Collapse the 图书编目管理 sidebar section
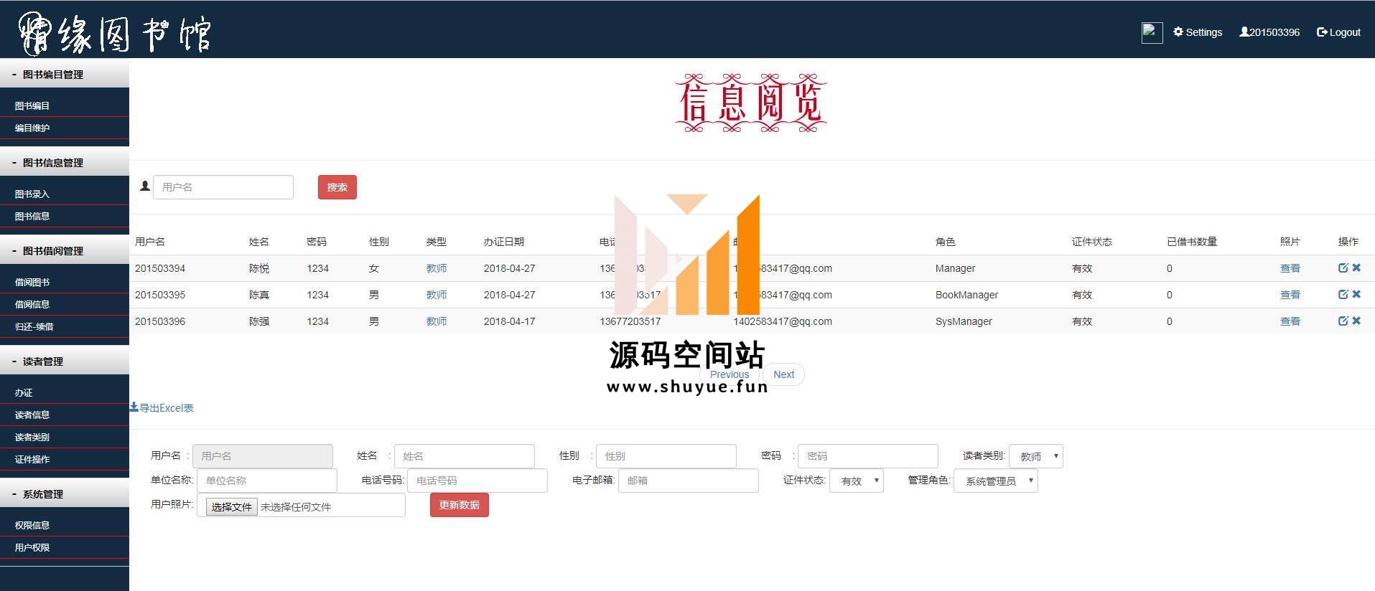This screenshot has width=1375, height=591. [x=52, y=75]
